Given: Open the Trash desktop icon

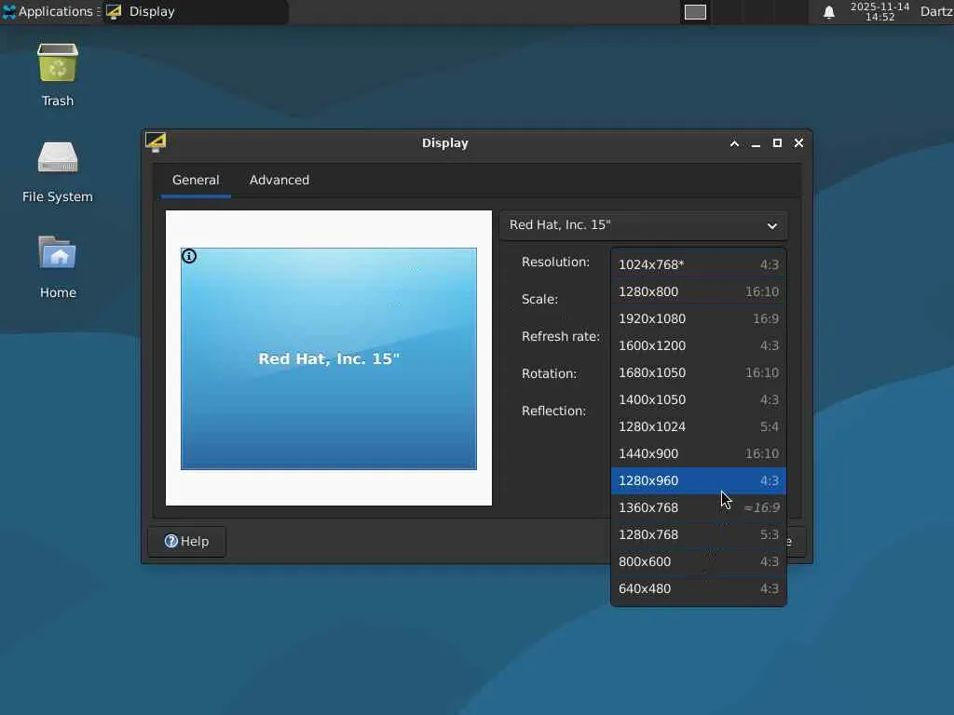Looking at the screenshot, I should 57,74.
